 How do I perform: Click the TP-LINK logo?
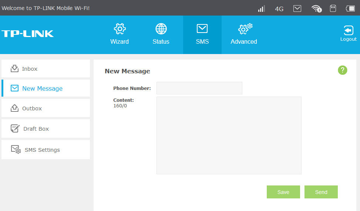[x=27, y=34]
